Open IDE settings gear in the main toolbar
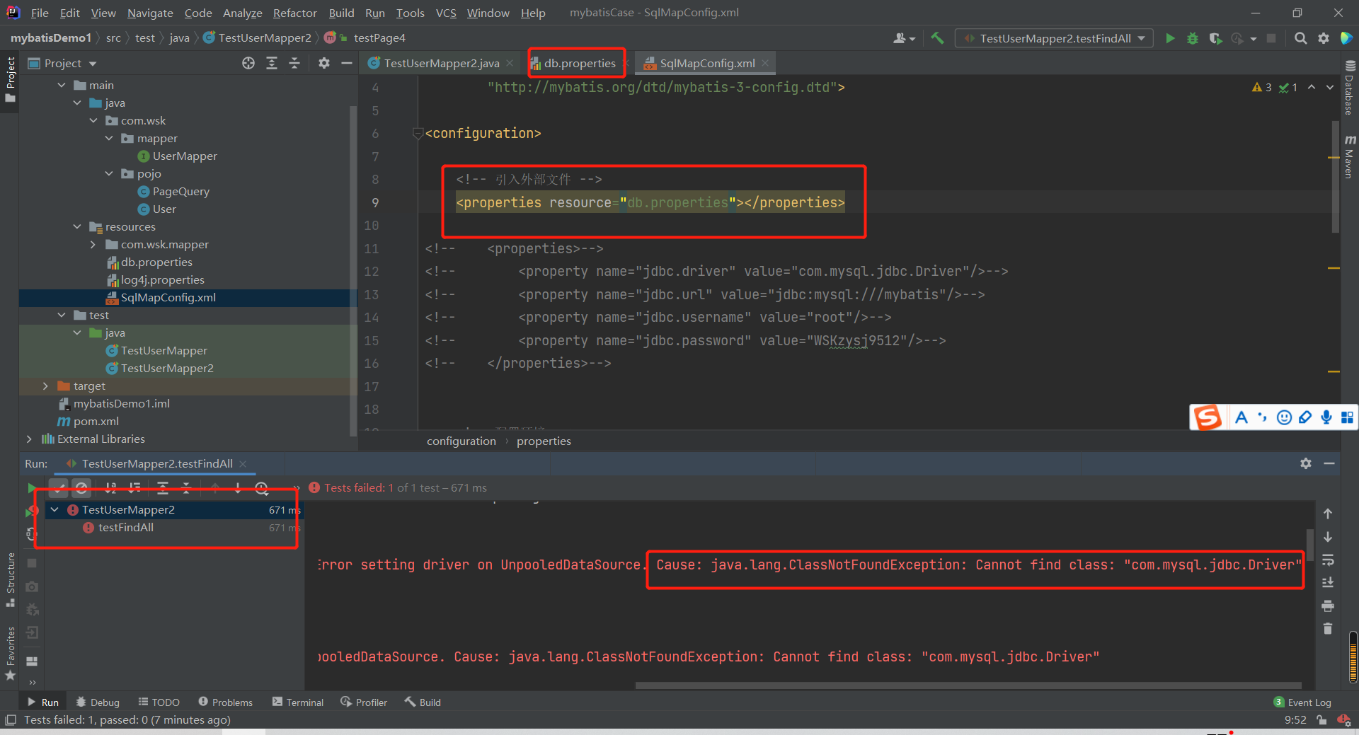The height and width of the screenshot is (735, 1359). [x=1323, y=38]
